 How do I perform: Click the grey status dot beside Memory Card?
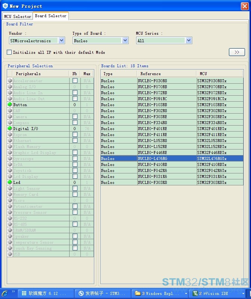click(10, 194)
